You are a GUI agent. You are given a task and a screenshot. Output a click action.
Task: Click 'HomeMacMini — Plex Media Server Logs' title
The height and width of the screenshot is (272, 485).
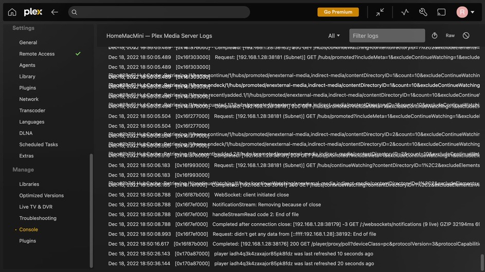[x=159, y=36]
